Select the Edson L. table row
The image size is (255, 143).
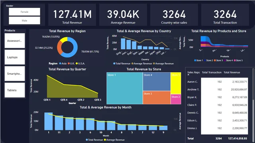point(218,120)
